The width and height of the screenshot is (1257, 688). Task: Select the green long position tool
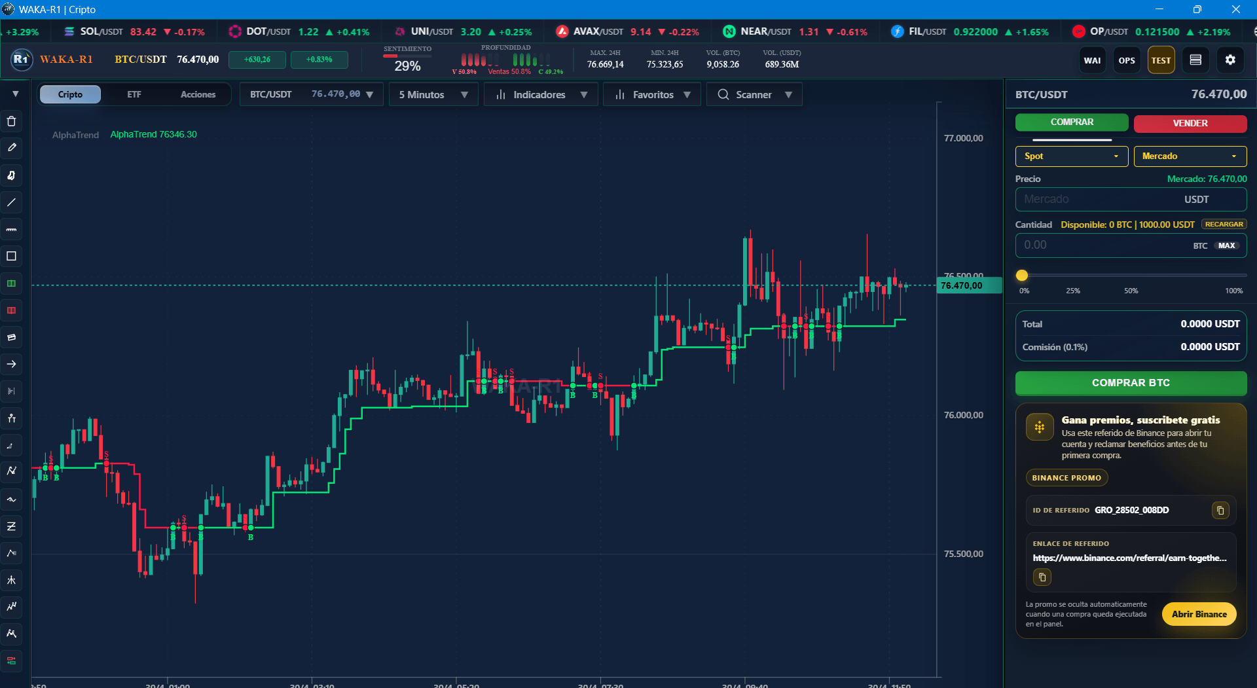click(x=11, y=283)
